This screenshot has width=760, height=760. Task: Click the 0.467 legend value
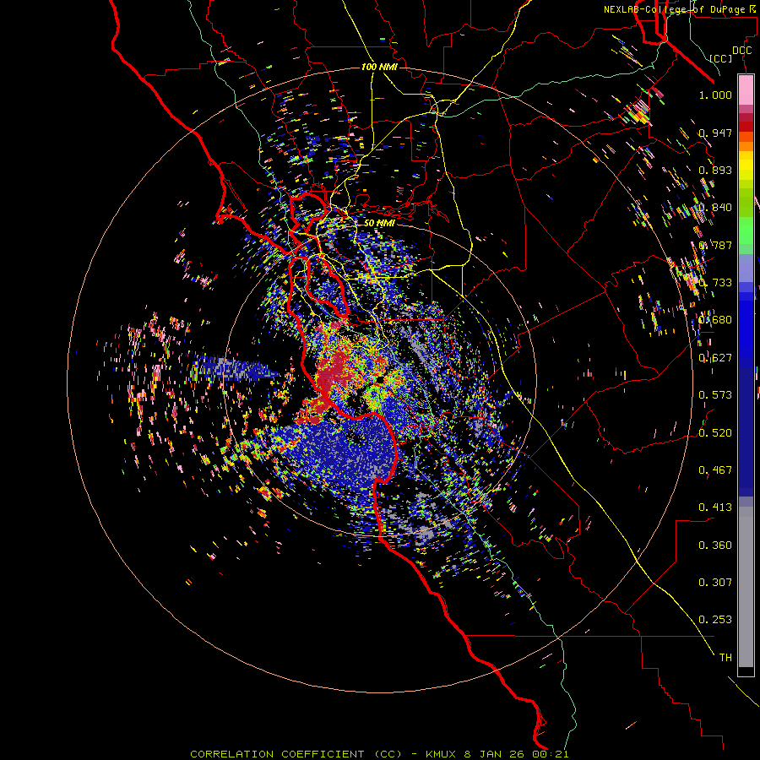coord(715,470)
